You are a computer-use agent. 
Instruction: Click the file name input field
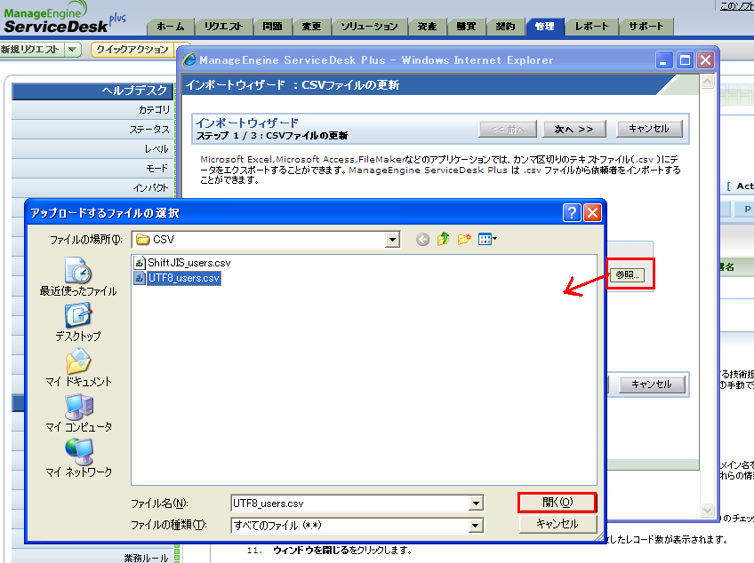(x=350, y=504)
